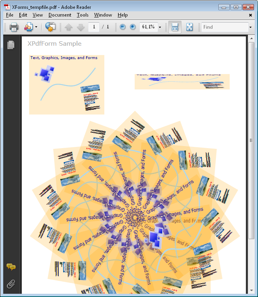The width and height of the screenshot is (258, 297).
Task: Click the previous page up arrow
Action: pyautogui.click(x=68, y=27)
